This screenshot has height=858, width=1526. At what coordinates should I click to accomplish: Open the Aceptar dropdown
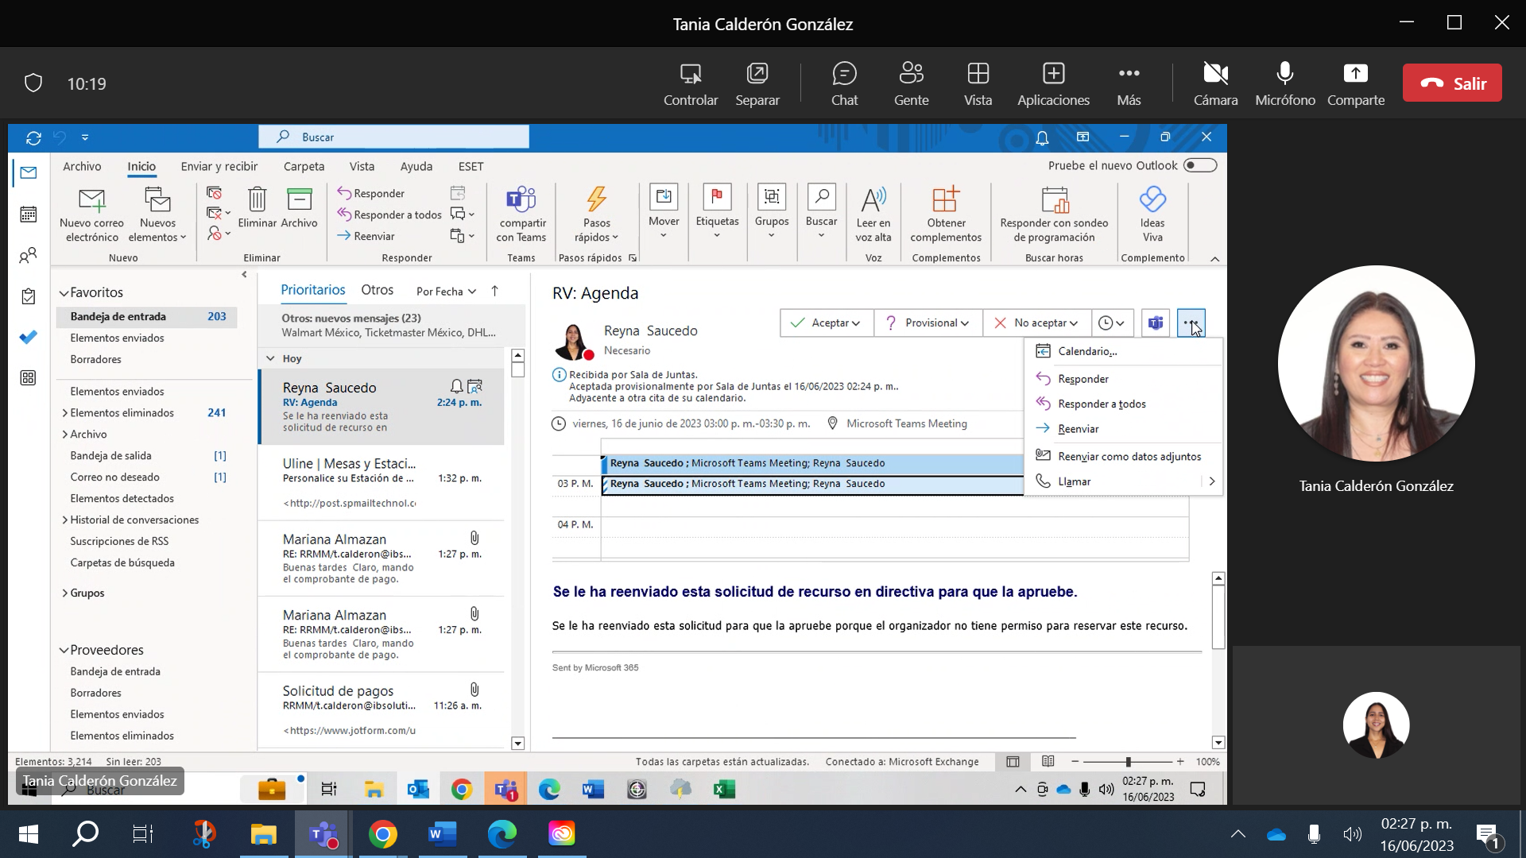coord(856,323)
